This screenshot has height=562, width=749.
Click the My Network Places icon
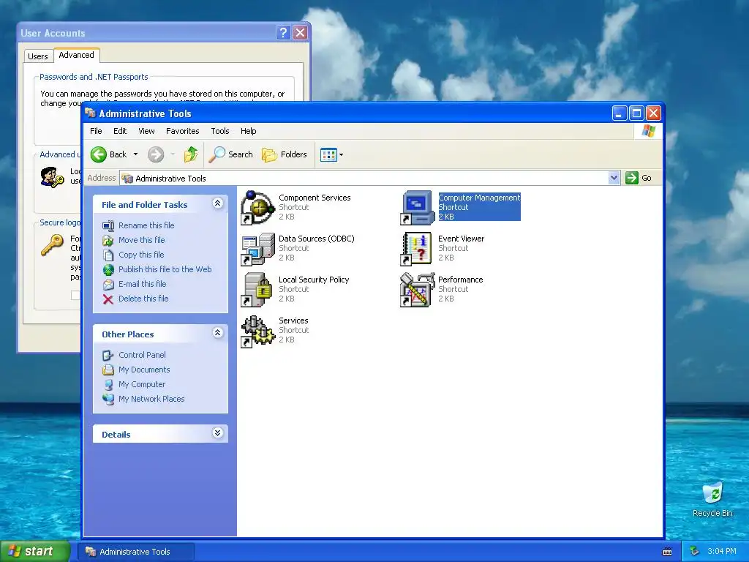108,399
